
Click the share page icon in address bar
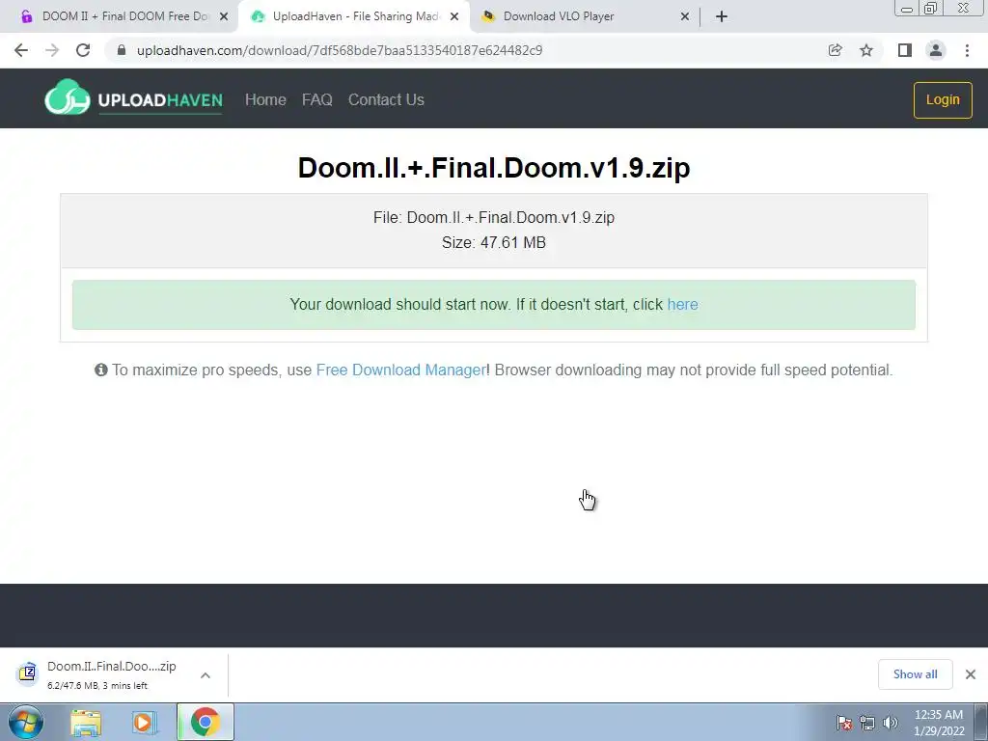(x=835, y=50)
